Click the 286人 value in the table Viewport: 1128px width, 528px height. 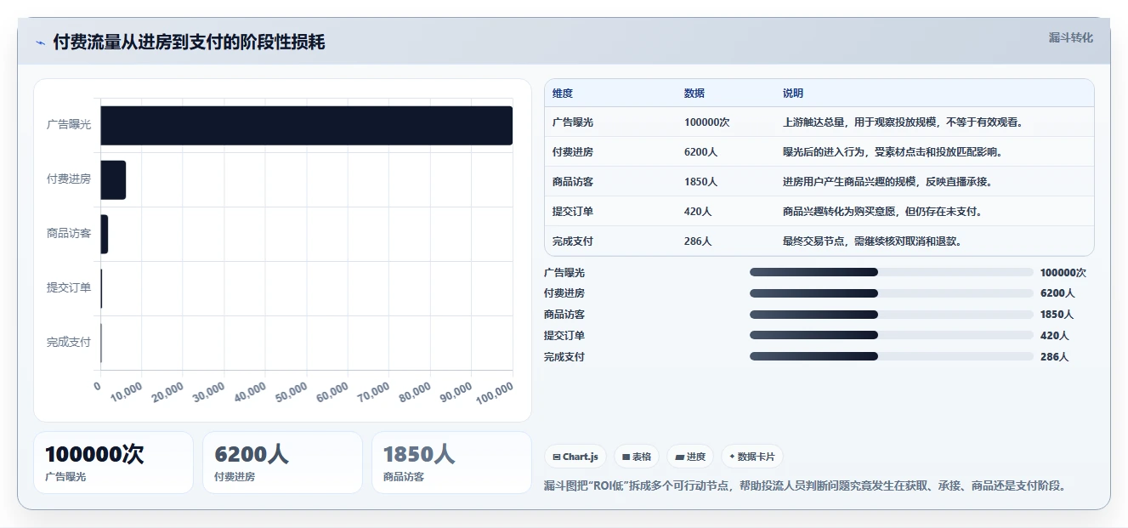698,241
